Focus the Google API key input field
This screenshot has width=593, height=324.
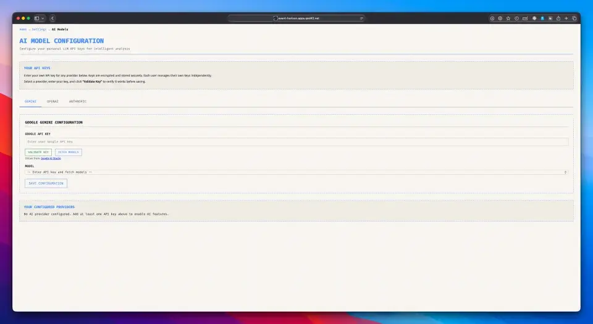(x=296, y=141)
